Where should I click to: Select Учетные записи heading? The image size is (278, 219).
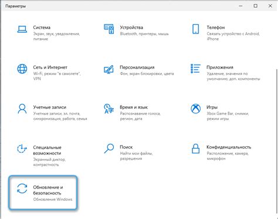point(50,107)
